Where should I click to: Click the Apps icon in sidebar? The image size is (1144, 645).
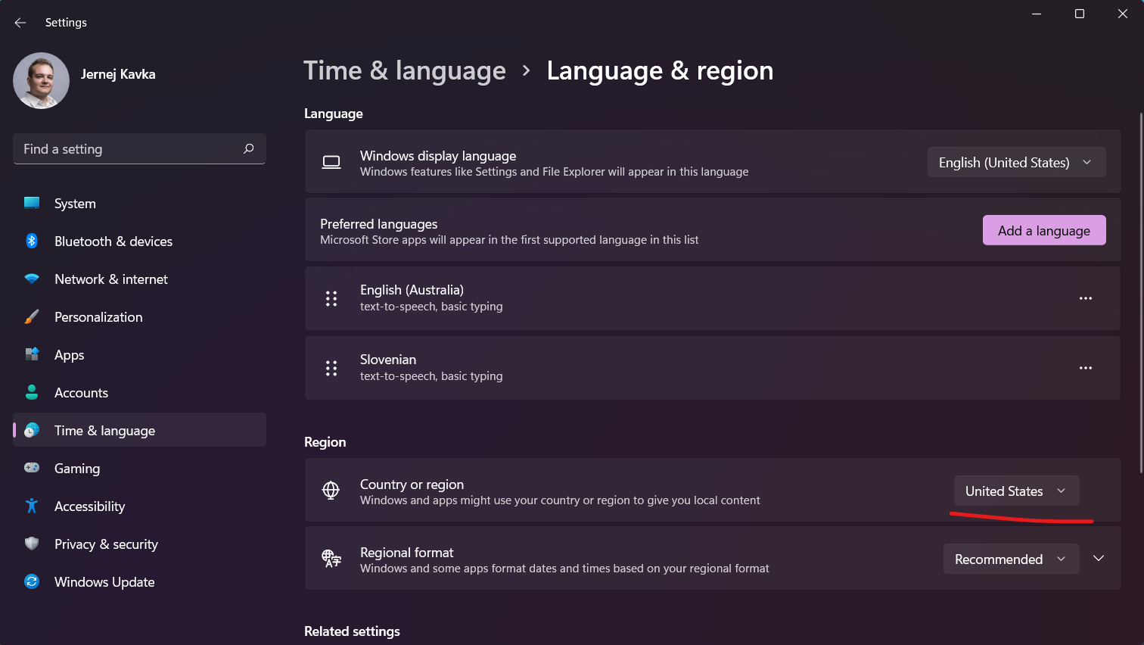point(32,354)
